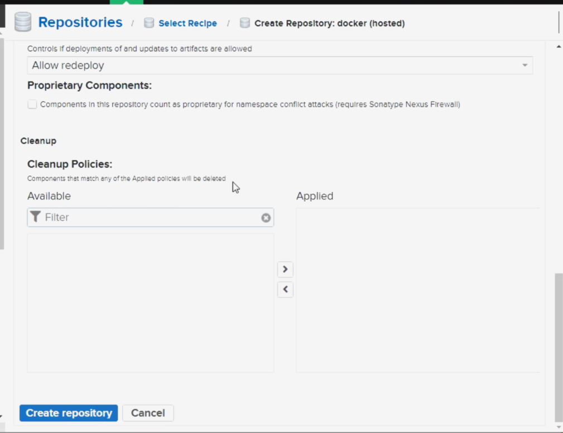Click the Proprietary Components label

[x=89, y=85]
